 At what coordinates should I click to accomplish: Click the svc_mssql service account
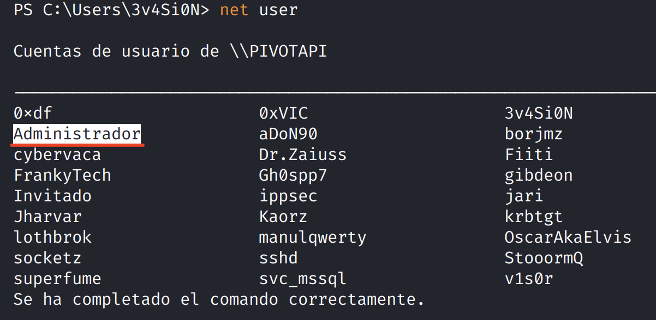click(303, 279)
